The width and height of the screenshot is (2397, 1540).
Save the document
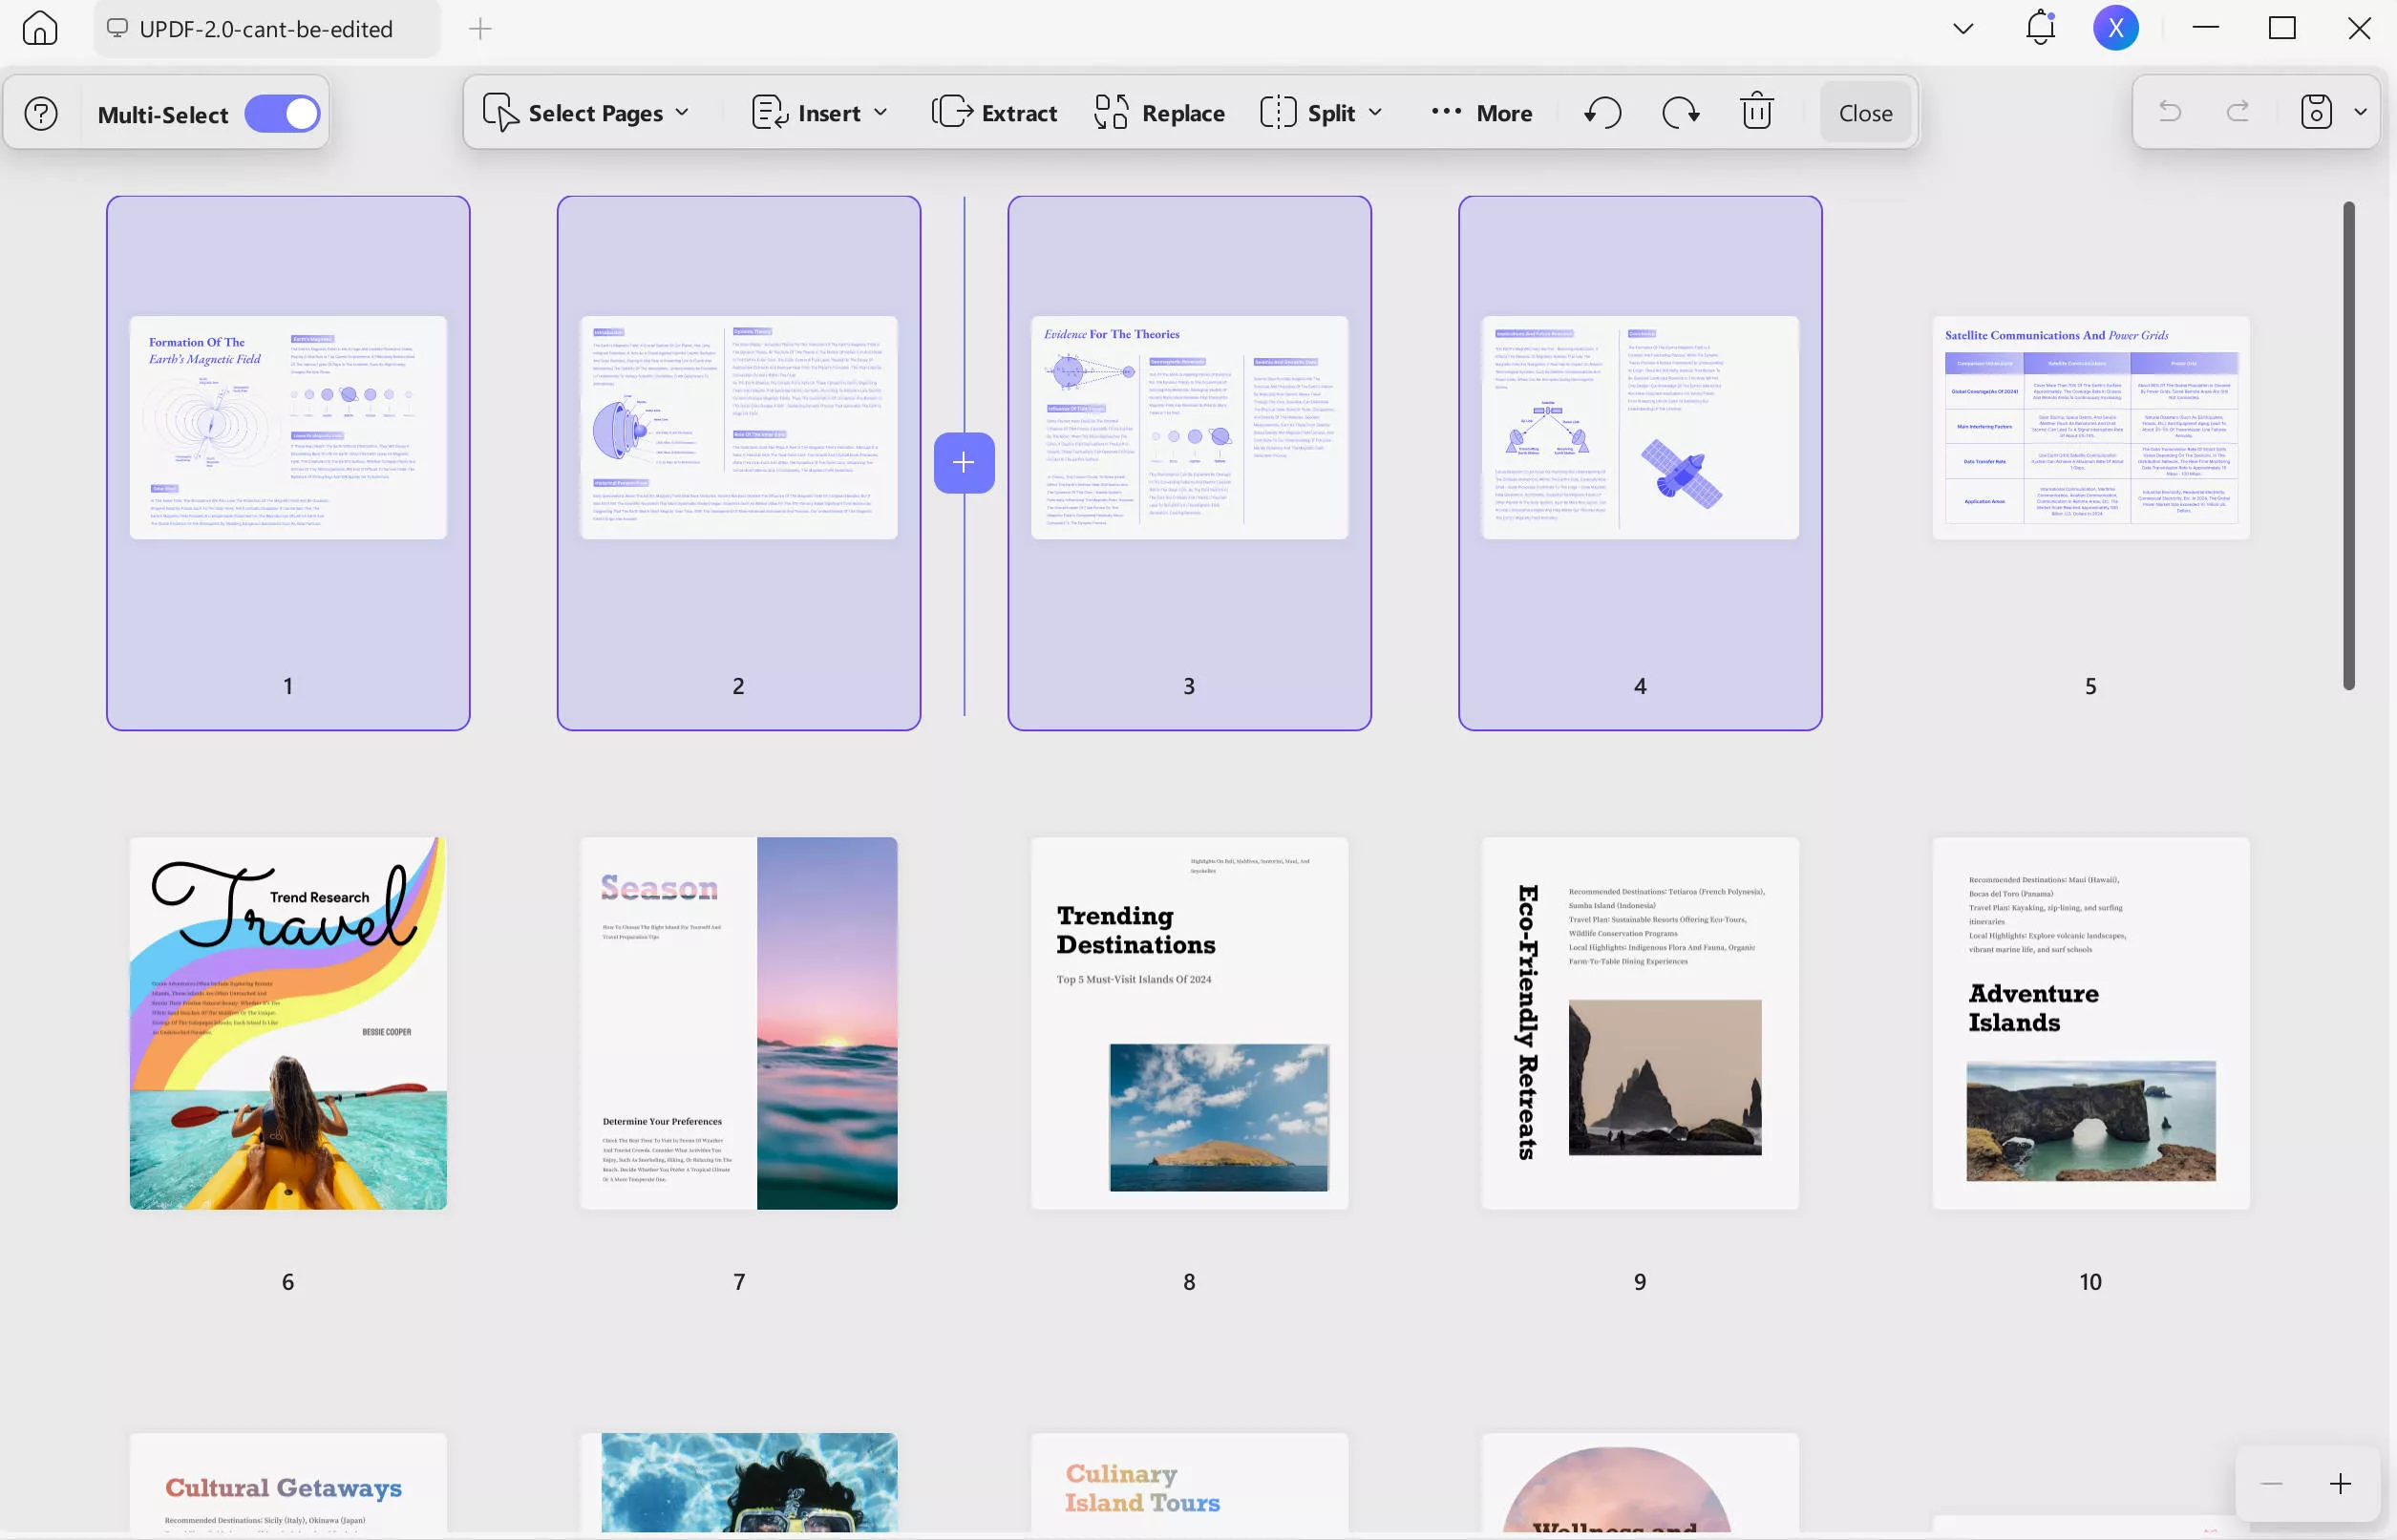coord(2318,111)
